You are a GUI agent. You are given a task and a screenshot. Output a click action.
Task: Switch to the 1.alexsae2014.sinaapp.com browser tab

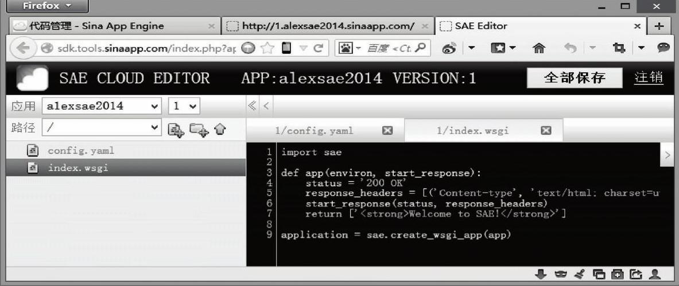tap(328, 26)
